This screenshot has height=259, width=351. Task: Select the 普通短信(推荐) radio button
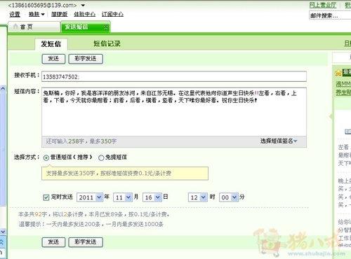[x=46, y=158]
